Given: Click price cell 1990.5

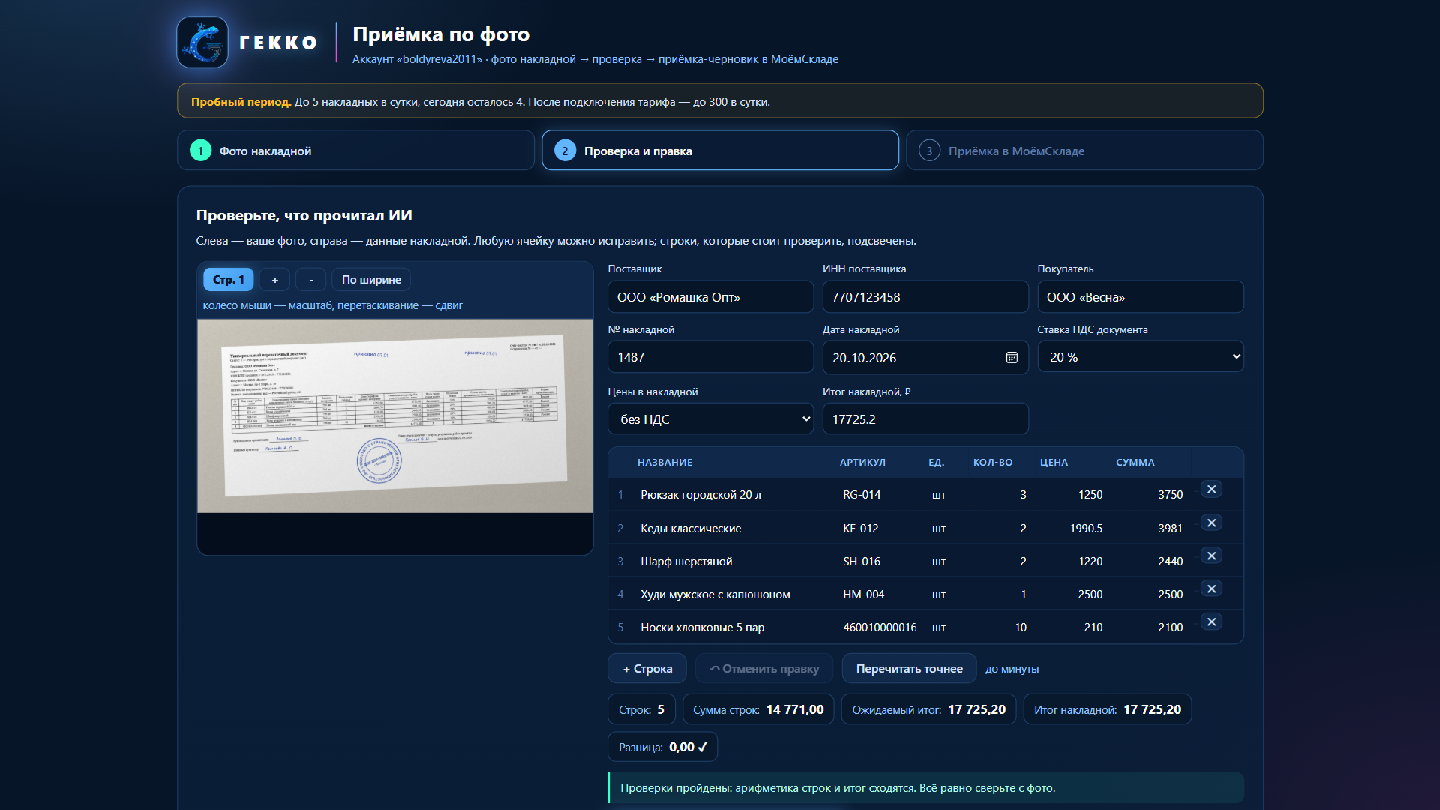Looking at the screenshot, I should 1086,529.
